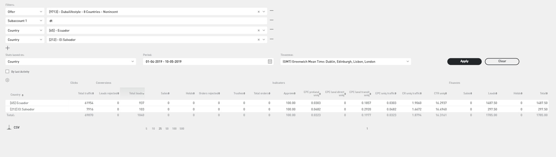
Task: Set page size to 25 rows
Action: pos(160,129)
